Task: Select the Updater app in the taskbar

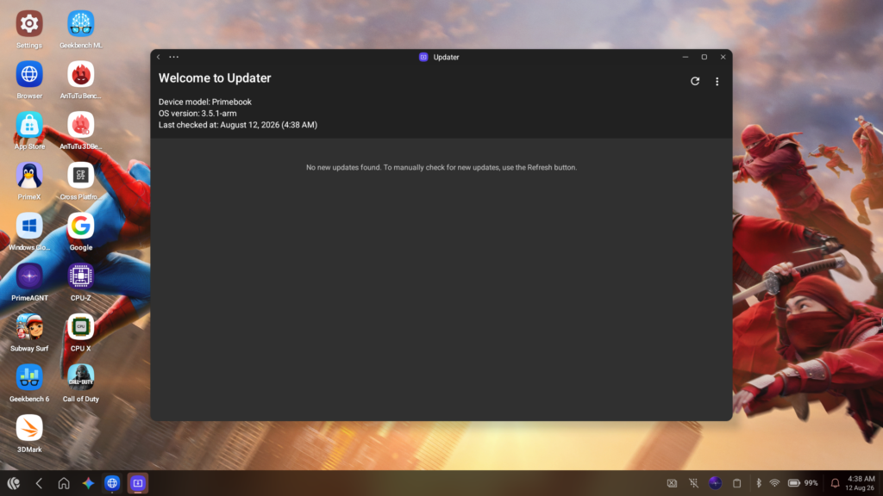Action: click(x=138, y=483)
